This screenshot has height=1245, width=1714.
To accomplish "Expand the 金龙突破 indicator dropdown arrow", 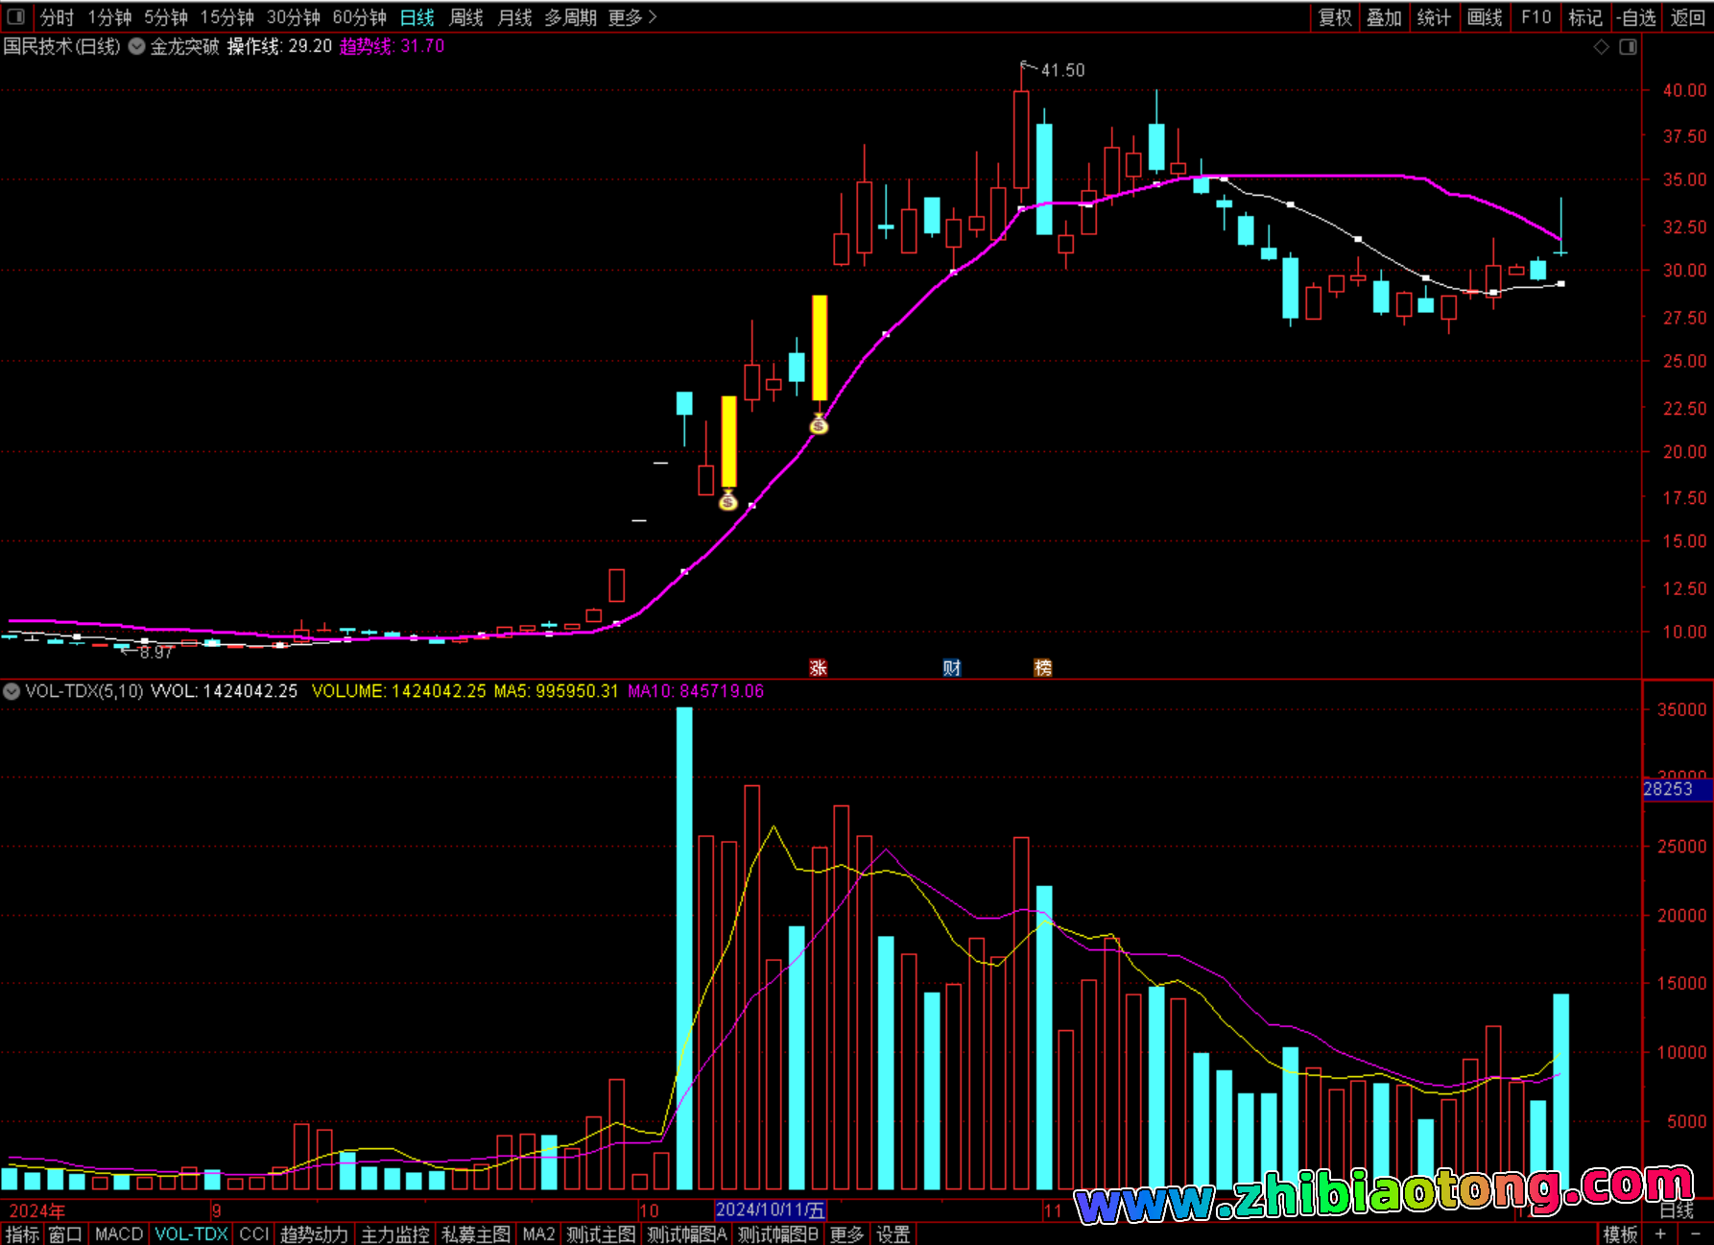I will [x=137, y=46].
